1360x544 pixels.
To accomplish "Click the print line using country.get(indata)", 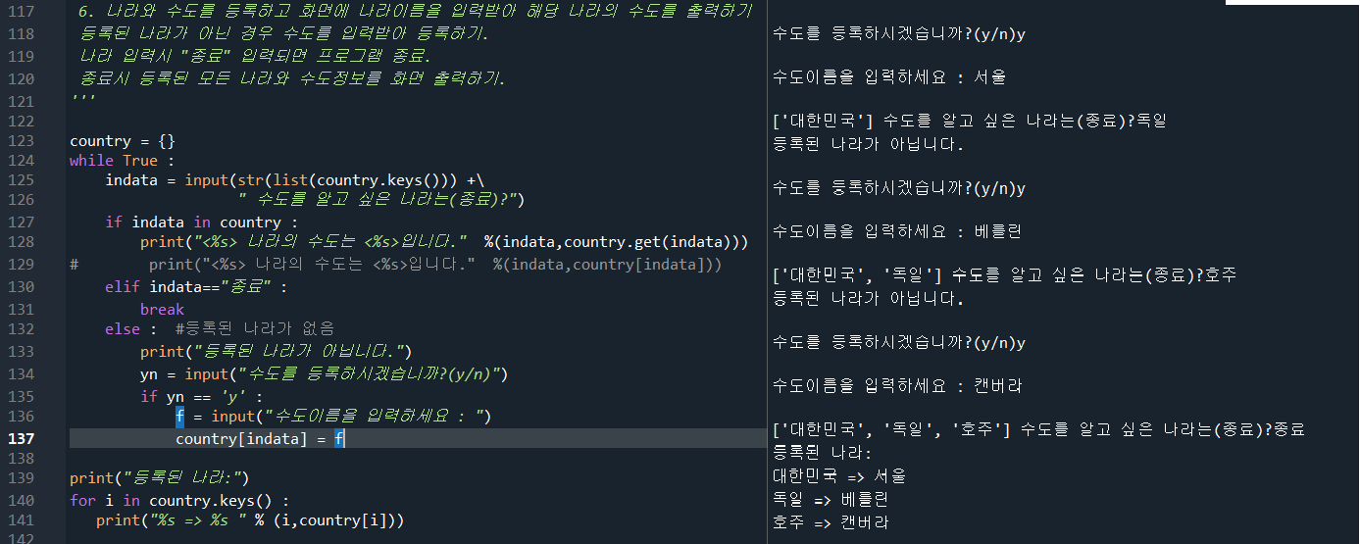I will 444,242.
